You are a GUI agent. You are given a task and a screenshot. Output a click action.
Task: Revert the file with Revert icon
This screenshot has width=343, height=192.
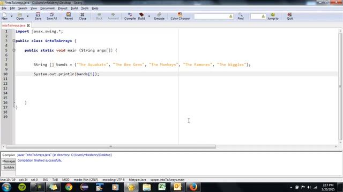pos(69,16)
